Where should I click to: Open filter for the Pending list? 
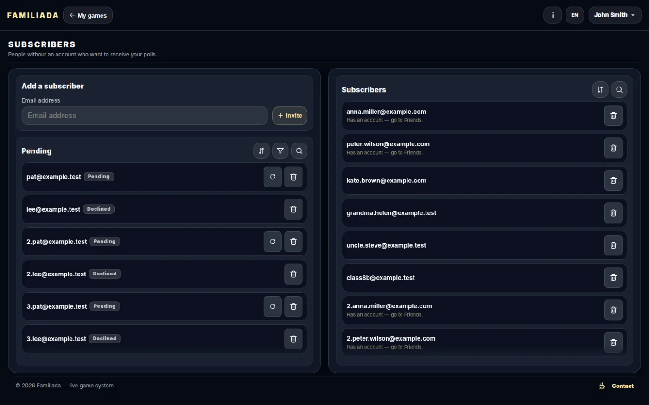pos(280,151)
